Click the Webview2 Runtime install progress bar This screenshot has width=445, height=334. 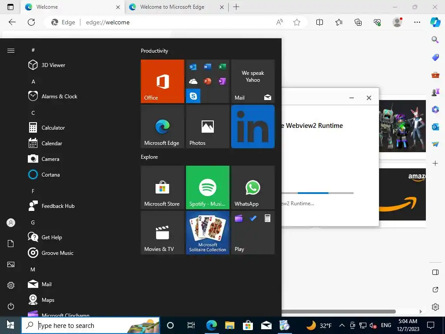318,193
